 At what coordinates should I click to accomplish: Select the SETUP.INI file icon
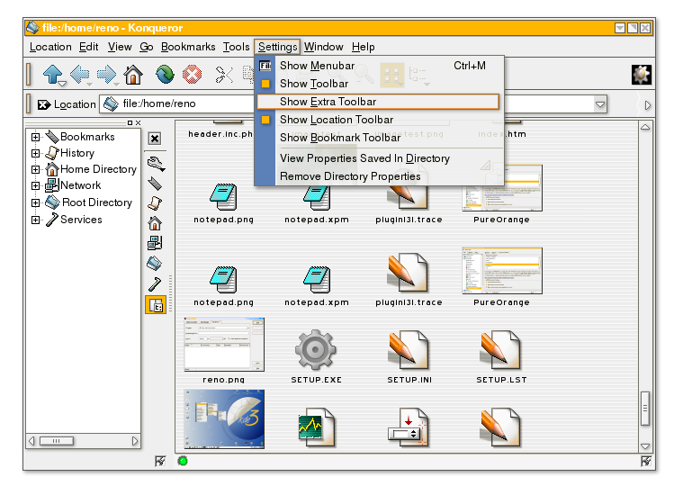point(409,350)
